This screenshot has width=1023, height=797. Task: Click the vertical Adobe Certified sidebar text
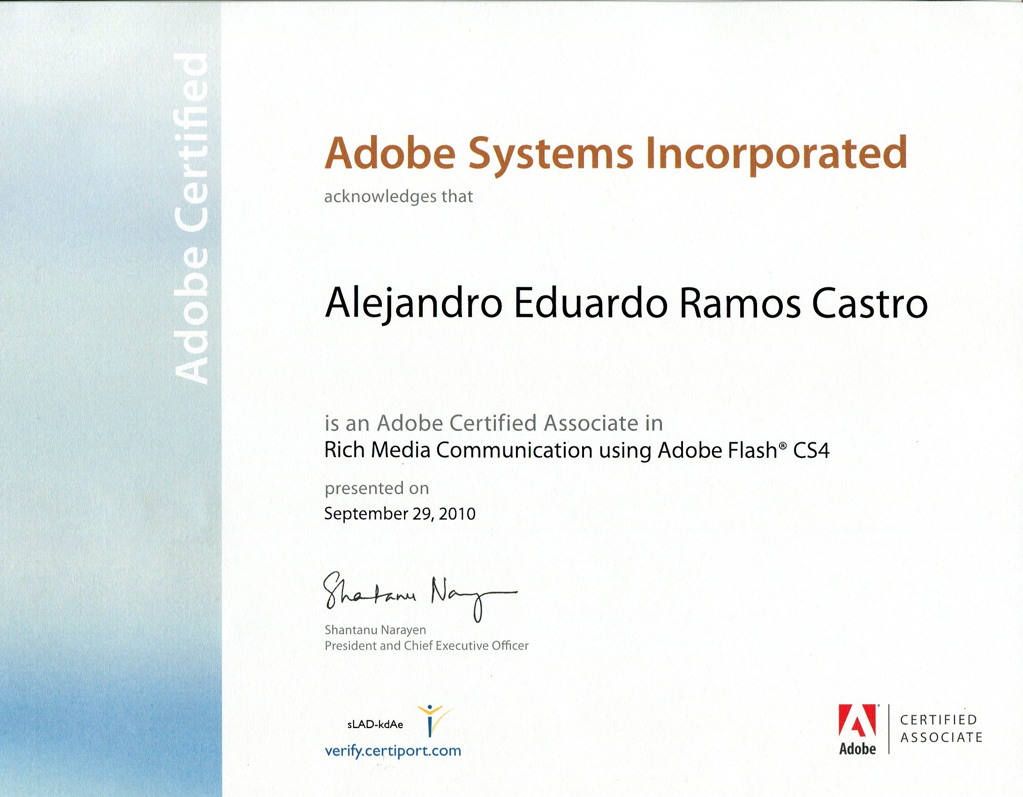click(191, 218)
